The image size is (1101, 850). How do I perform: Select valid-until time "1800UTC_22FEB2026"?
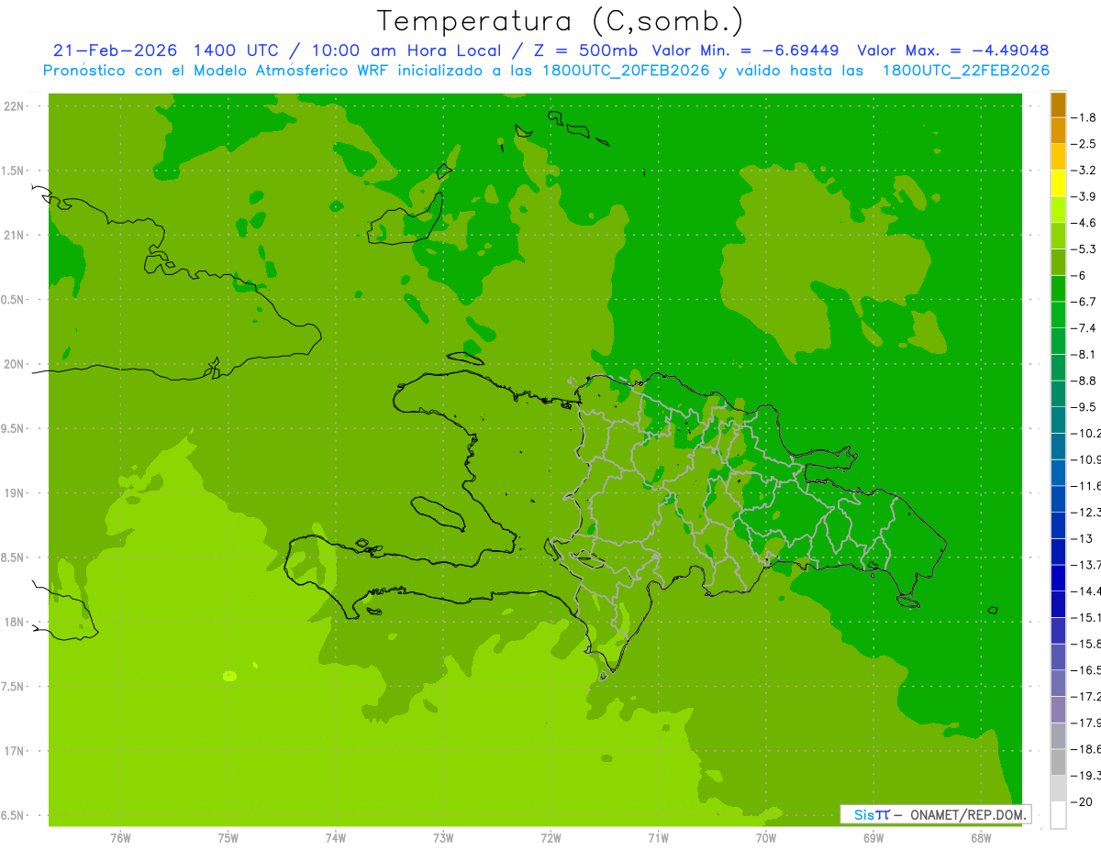click(x=965, y=71)
